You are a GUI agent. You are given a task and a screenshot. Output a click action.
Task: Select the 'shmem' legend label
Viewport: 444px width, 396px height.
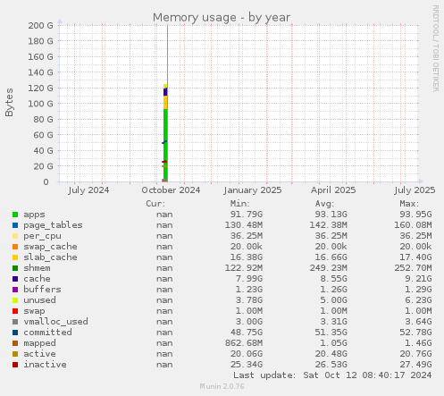point(37,268)
